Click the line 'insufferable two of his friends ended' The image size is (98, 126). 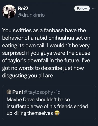[x=47, y=106]
